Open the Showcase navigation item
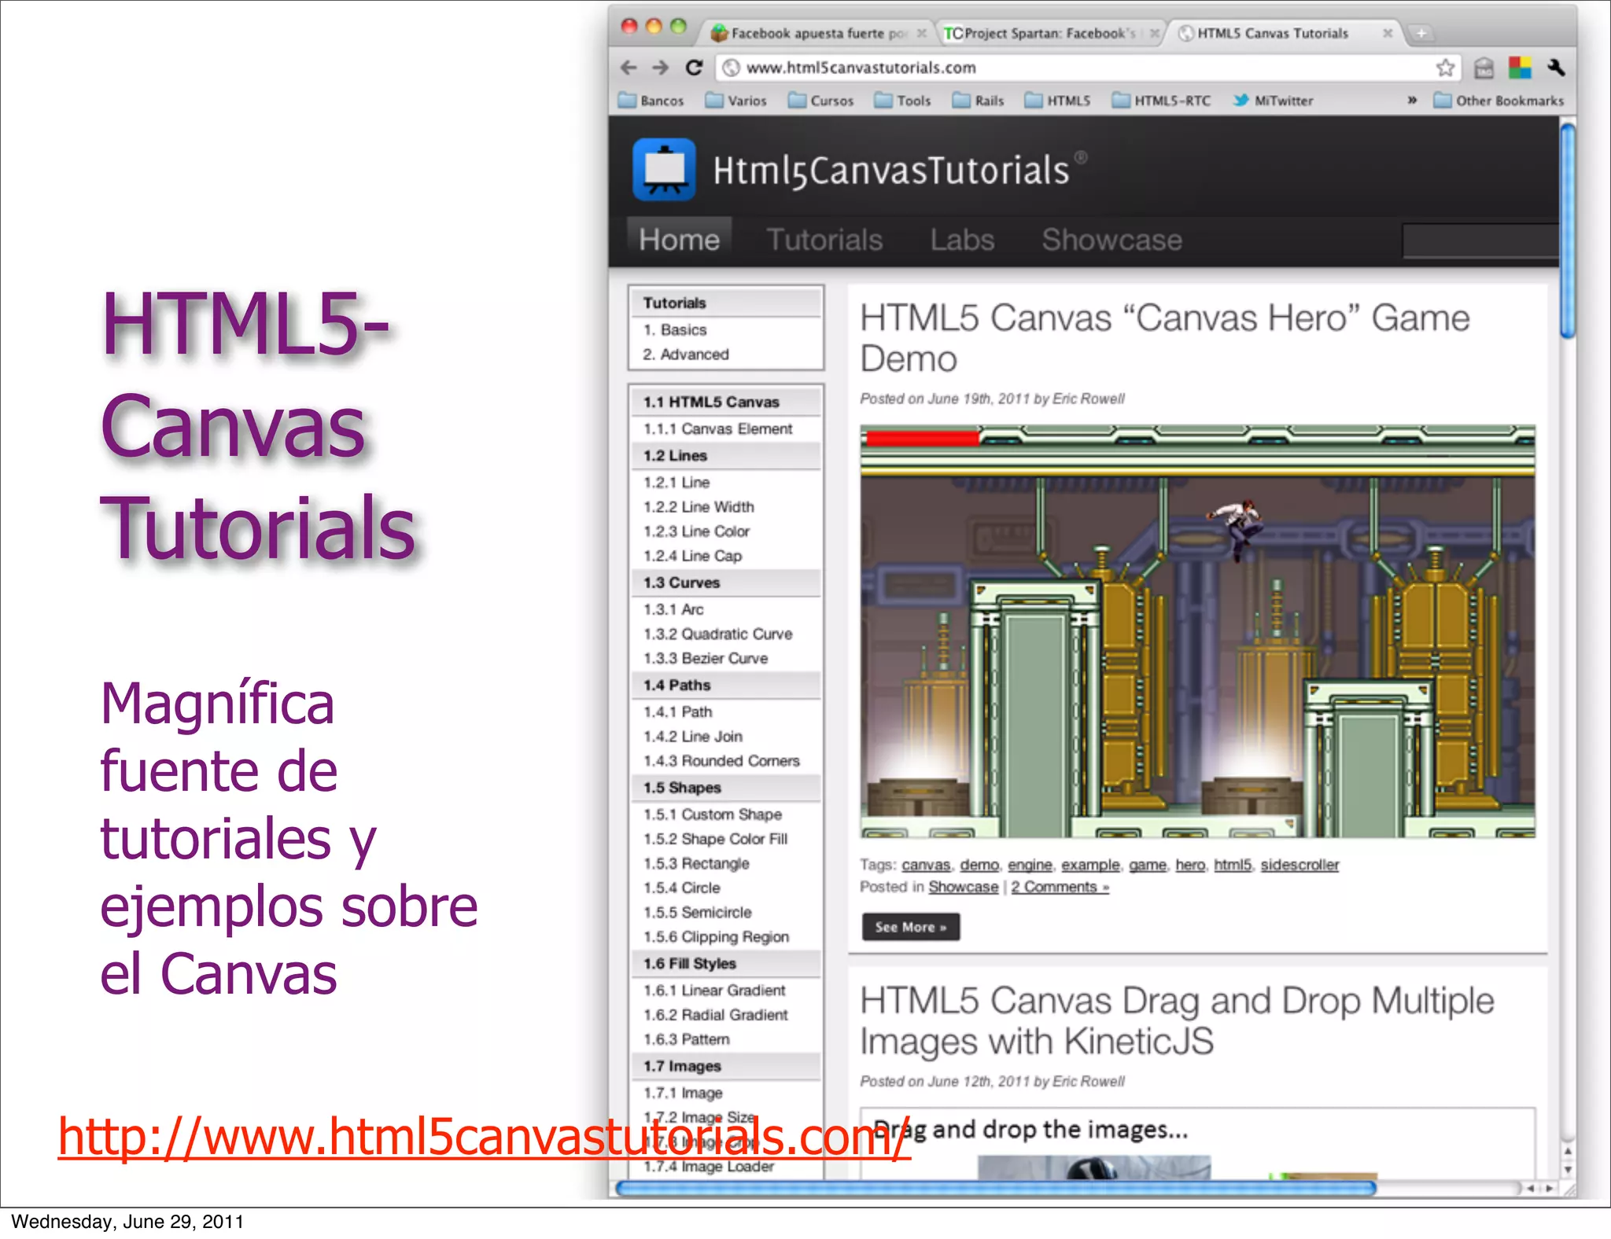The height and width of the screenshot is (1239, 1611). click(x=1112, y=240)
